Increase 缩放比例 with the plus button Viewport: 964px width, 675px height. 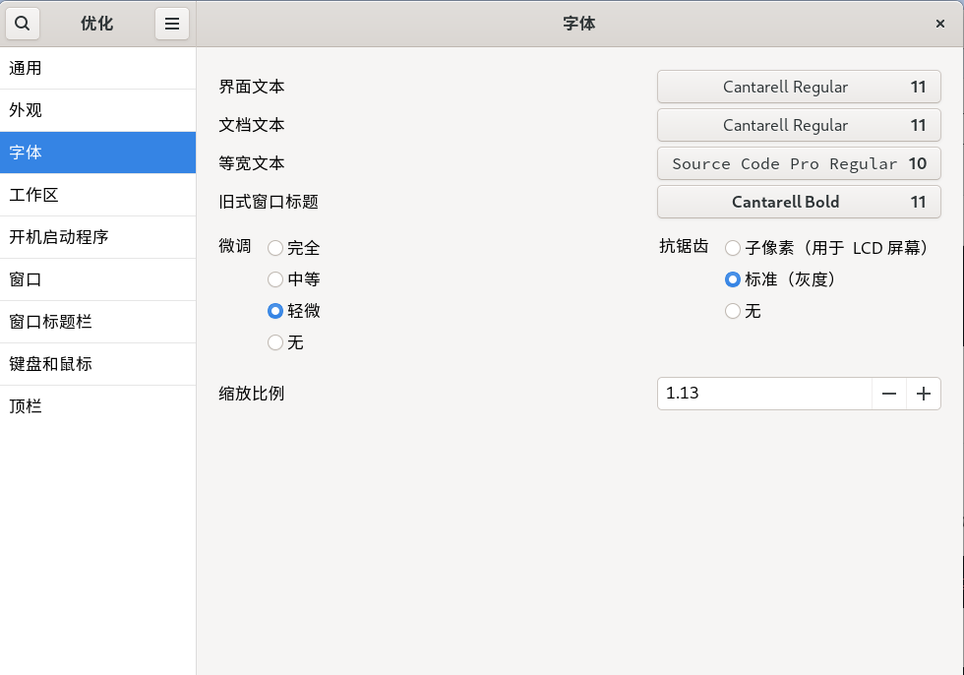[924, 394]
